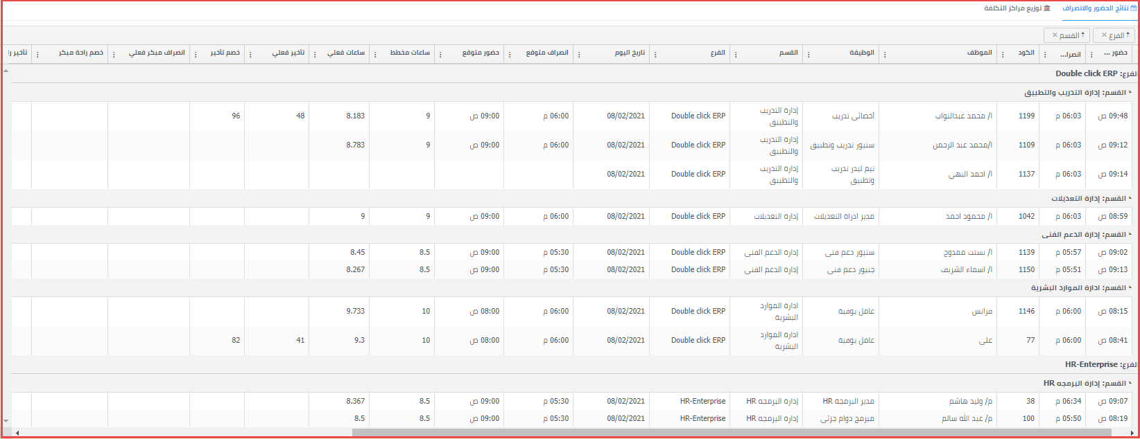
Task: Open column menu for الموظف column
Action: [886, 54]
